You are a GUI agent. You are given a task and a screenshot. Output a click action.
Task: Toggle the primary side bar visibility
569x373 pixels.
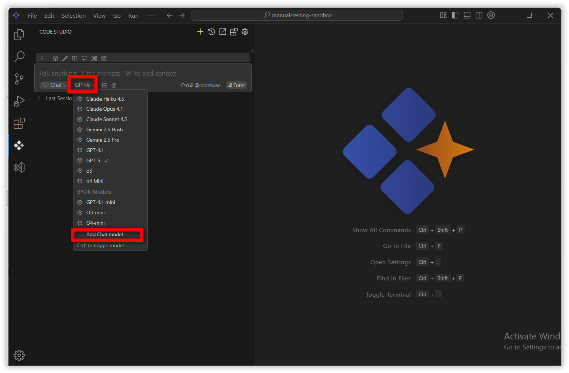pyautogui.click(x=455, y=15)
